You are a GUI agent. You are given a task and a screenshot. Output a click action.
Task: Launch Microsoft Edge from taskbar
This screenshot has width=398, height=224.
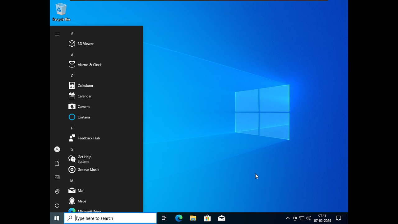(x=179, y=218)
